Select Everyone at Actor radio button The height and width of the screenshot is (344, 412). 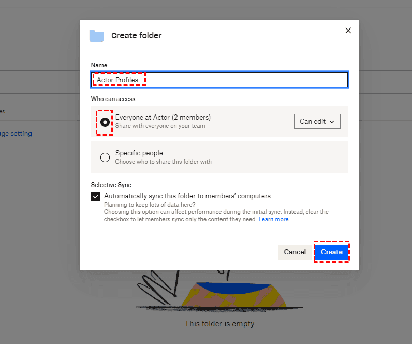(x=105, y=122)
